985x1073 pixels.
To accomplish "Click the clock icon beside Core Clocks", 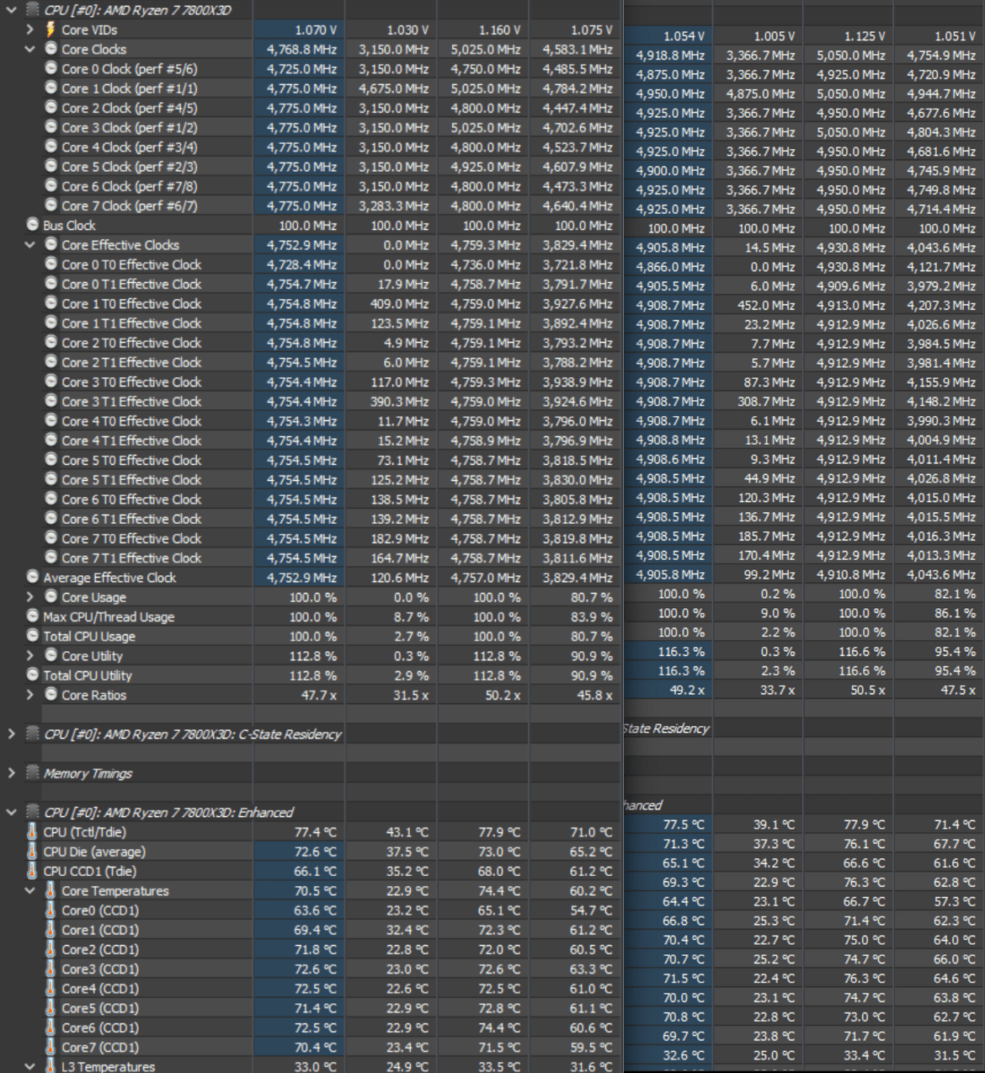I will click(x=51, y=49).
